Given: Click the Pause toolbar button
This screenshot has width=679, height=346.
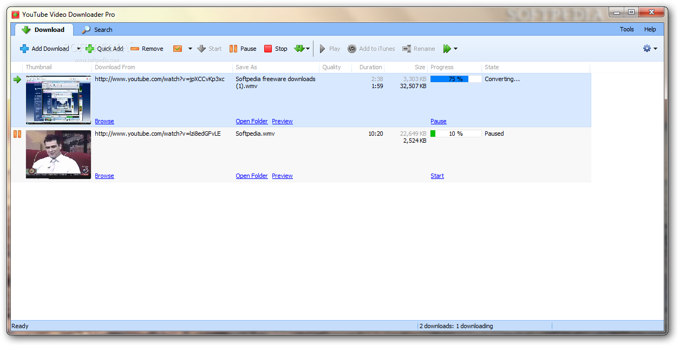Looking at the screenshot, I should tap(243, 49).
